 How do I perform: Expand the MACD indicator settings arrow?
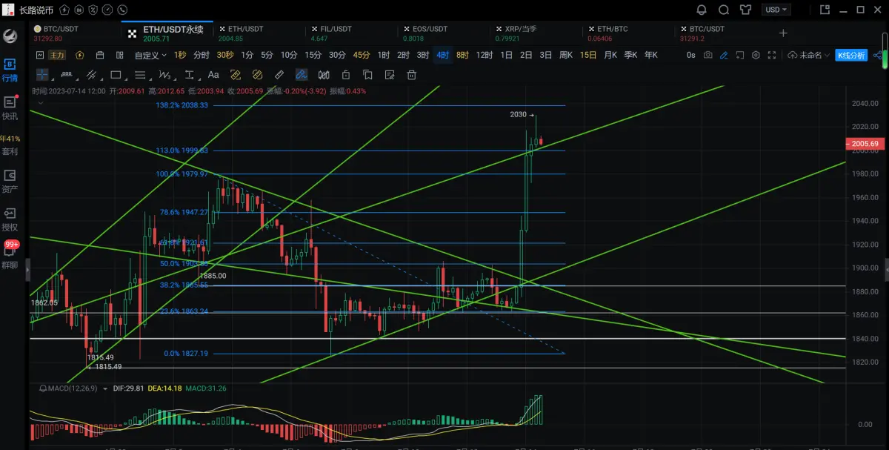[x=105, y=388]
